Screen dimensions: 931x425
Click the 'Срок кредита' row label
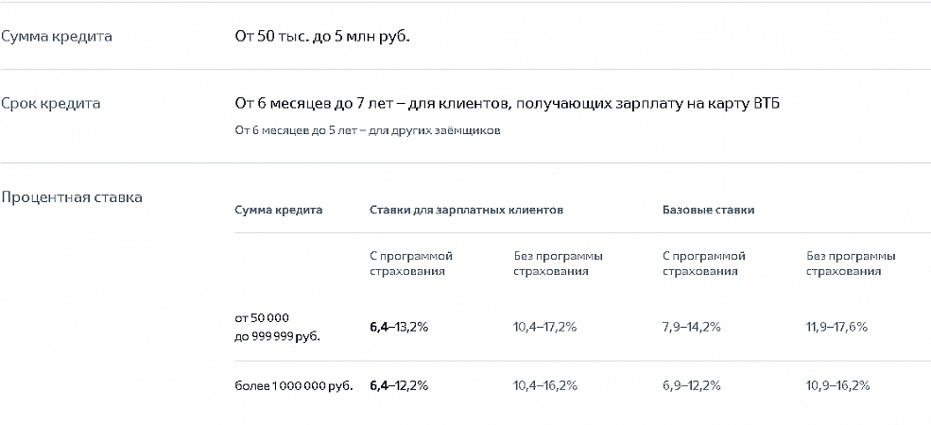click(51, 103)
